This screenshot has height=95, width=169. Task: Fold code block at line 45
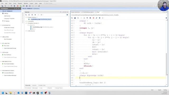(x=74, y=33)
